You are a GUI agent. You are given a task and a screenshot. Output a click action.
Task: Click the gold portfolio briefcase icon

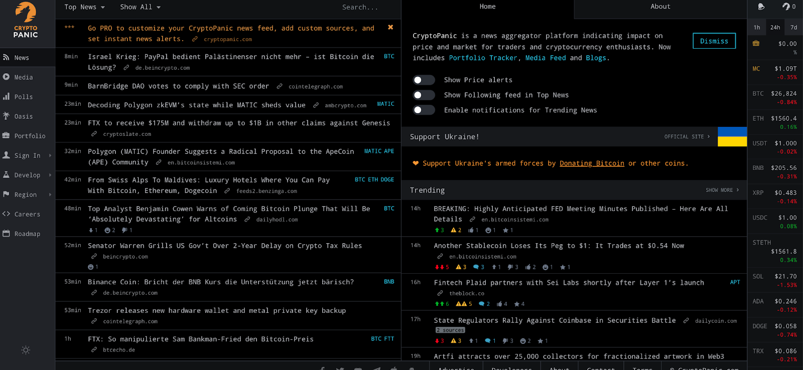(756, 44)
